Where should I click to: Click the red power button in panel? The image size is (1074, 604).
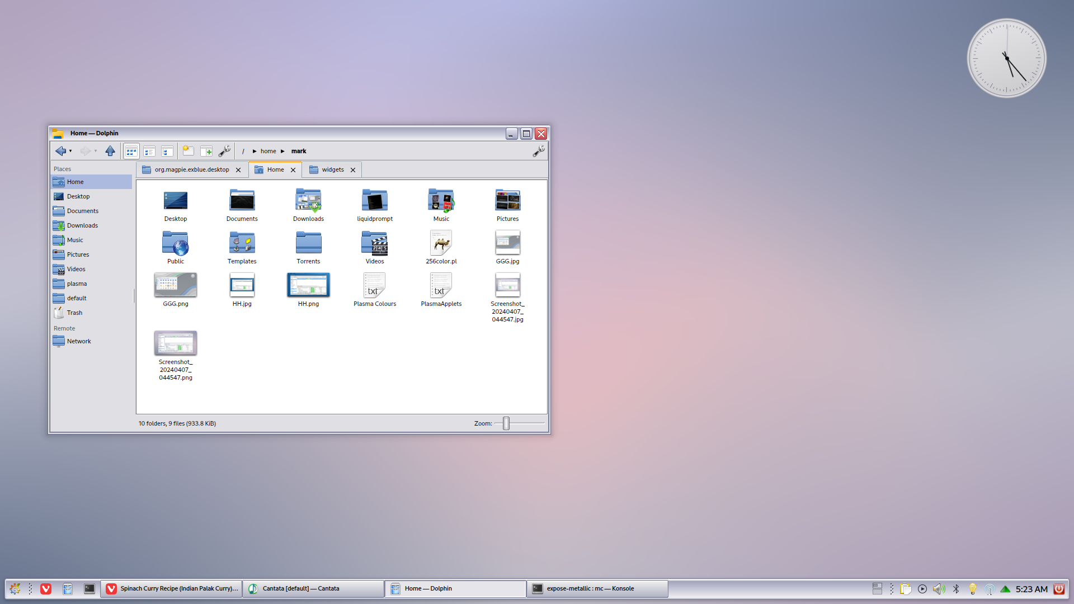tap(1059, 589)
